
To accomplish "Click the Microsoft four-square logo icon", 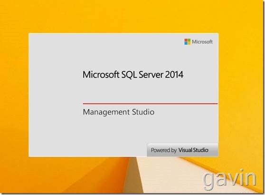I will point(187,42).
